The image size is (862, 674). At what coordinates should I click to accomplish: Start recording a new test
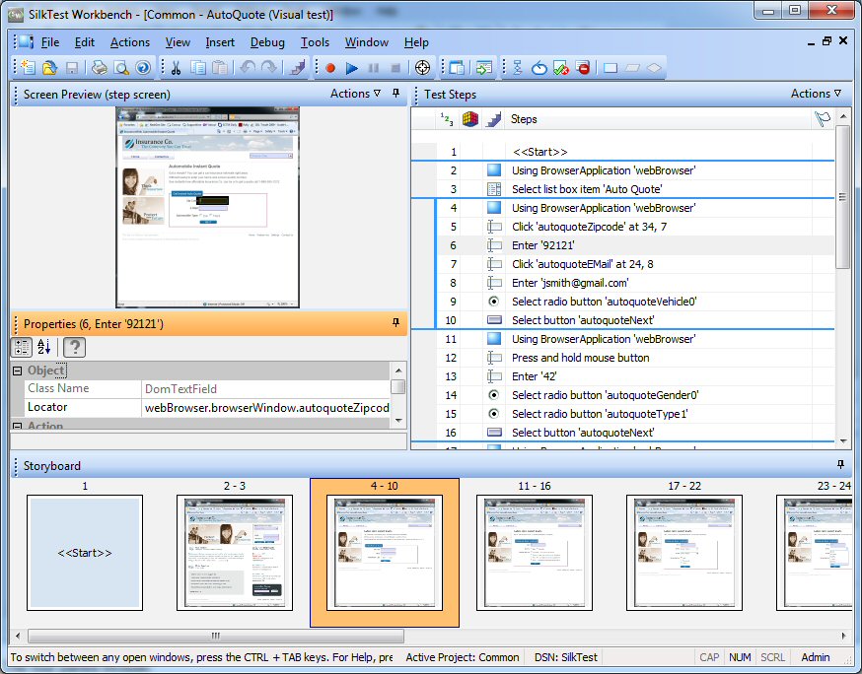[329, 68]
